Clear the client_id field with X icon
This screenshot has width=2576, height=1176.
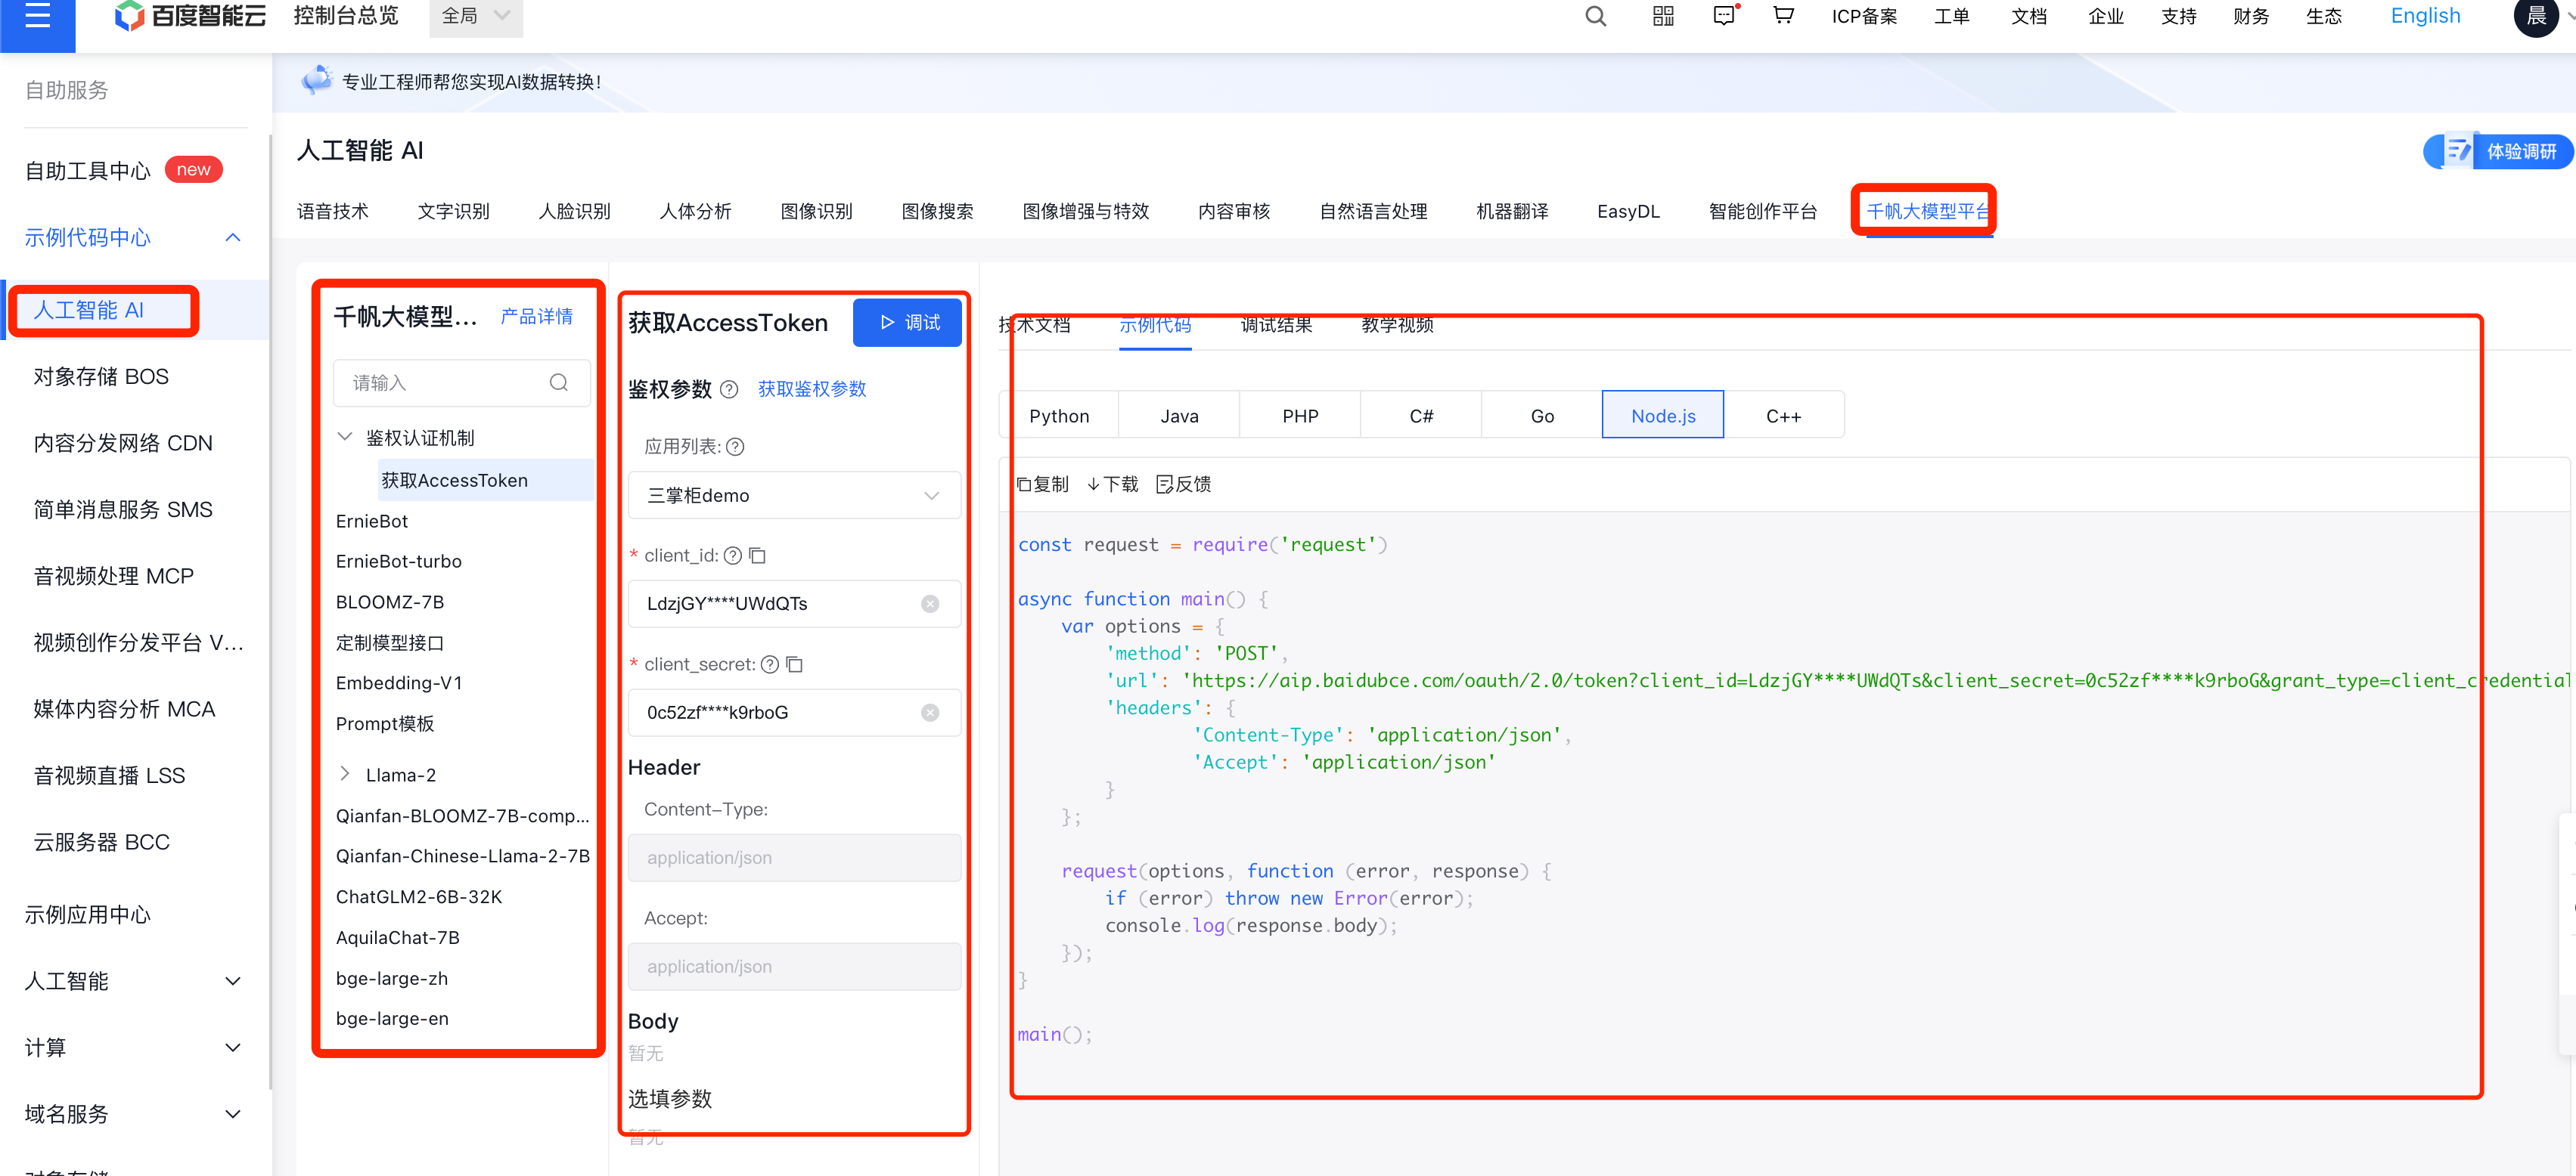click(930, 603)
